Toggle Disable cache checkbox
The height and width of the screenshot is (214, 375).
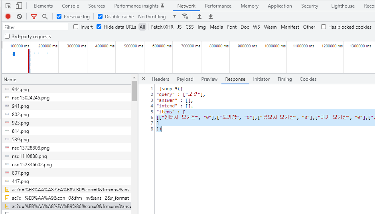[100, 16]
